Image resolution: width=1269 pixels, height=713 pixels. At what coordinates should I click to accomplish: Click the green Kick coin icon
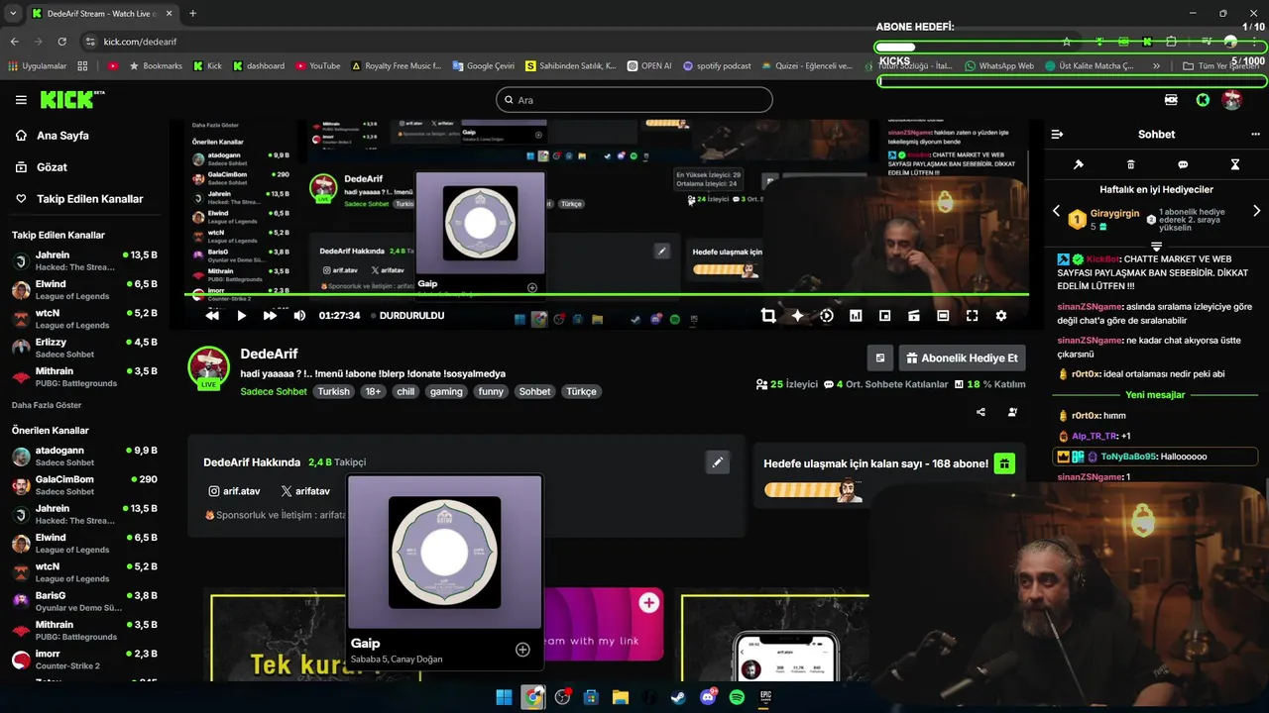(1203, 100)
